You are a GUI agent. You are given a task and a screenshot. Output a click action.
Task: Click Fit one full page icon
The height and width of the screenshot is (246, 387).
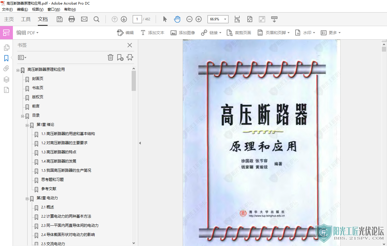250,19
